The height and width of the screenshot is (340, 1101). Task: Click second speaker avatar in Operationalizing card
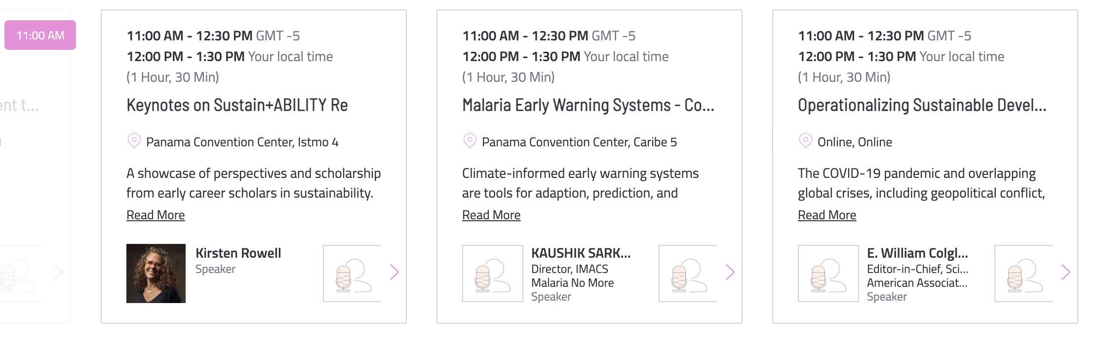coord(1023,273)
